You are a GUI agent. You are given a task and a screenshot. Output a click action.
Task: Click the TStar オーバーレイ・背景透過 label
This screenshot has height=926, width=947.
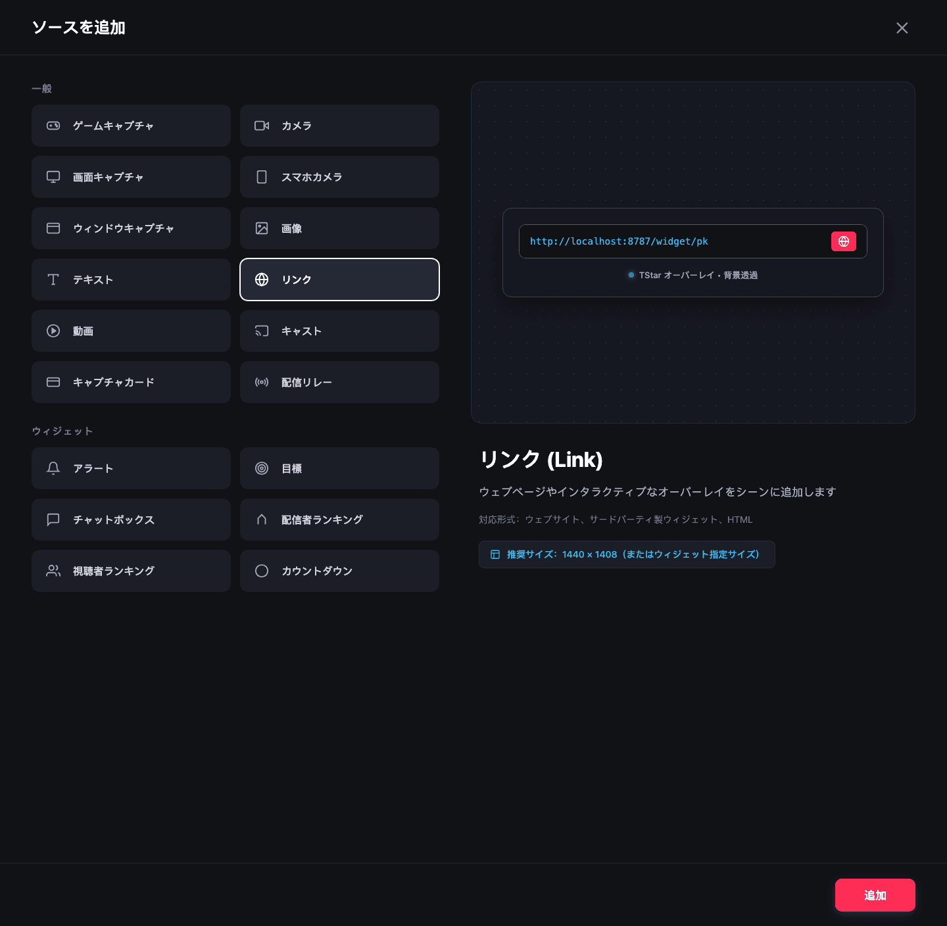coord(698,275)
